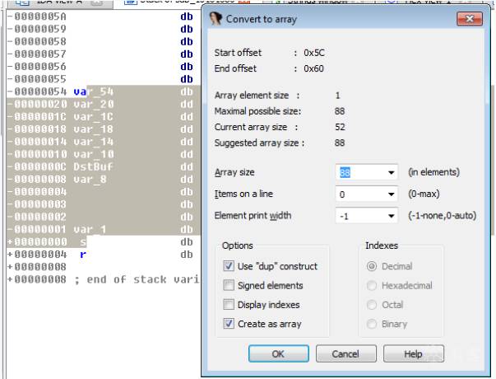Click the saved registers 's' entry
496x379 pixels.
[x=83, y=242]
